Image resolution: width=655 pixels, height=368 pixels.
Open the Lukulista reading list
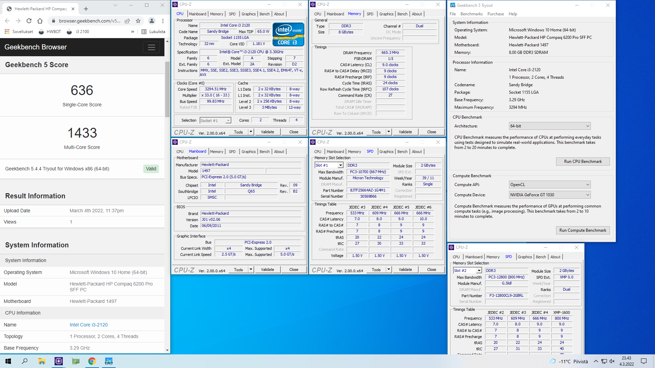tap(154, 32)
